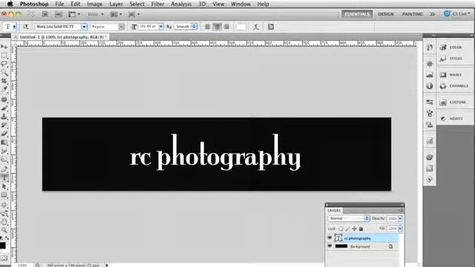Open the font size dropdown arrow
The width and height of the screenshot is (475, 267).
161,27
